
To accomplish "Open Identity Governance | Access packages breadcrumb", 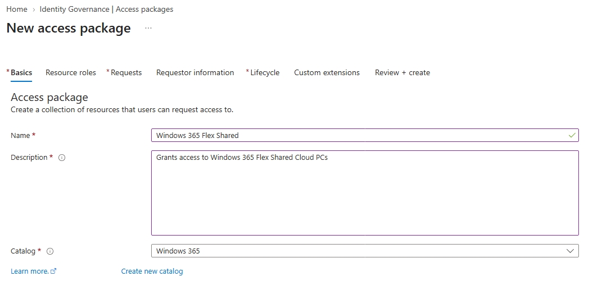I will coord(106,9).
